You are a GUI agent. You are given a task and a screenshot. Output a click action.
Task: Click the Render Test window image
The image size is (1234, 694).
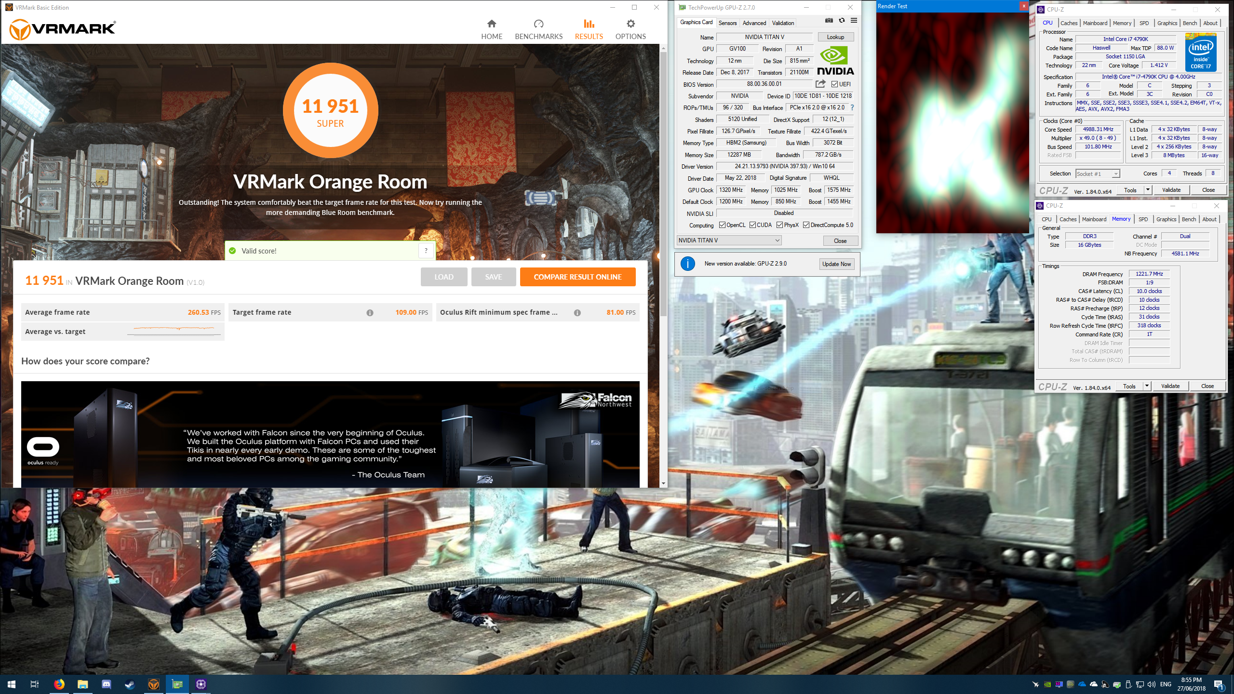(952, 122)
